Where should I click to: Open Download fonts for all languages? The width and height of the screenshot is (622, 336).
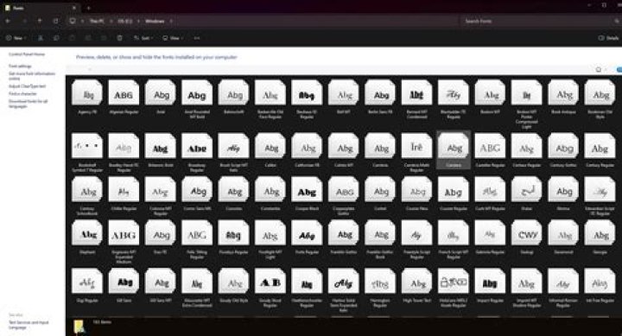pos(29,104)
